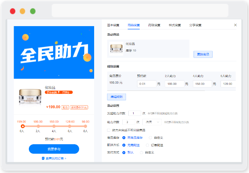Select 同商品库存 radio option
This screenshot has height=173, width=249.
[x=124, y=138]
